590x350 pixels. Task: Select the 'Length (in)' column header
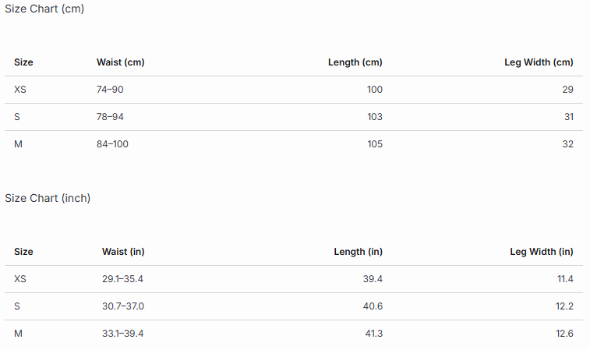(358, 252)
